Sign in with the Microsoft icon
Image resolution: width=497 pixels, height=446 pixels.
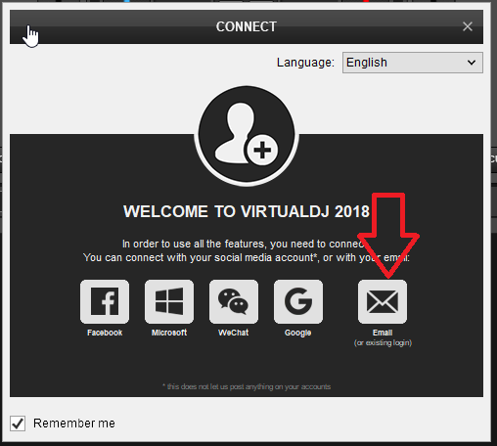(x=169, y=301)
